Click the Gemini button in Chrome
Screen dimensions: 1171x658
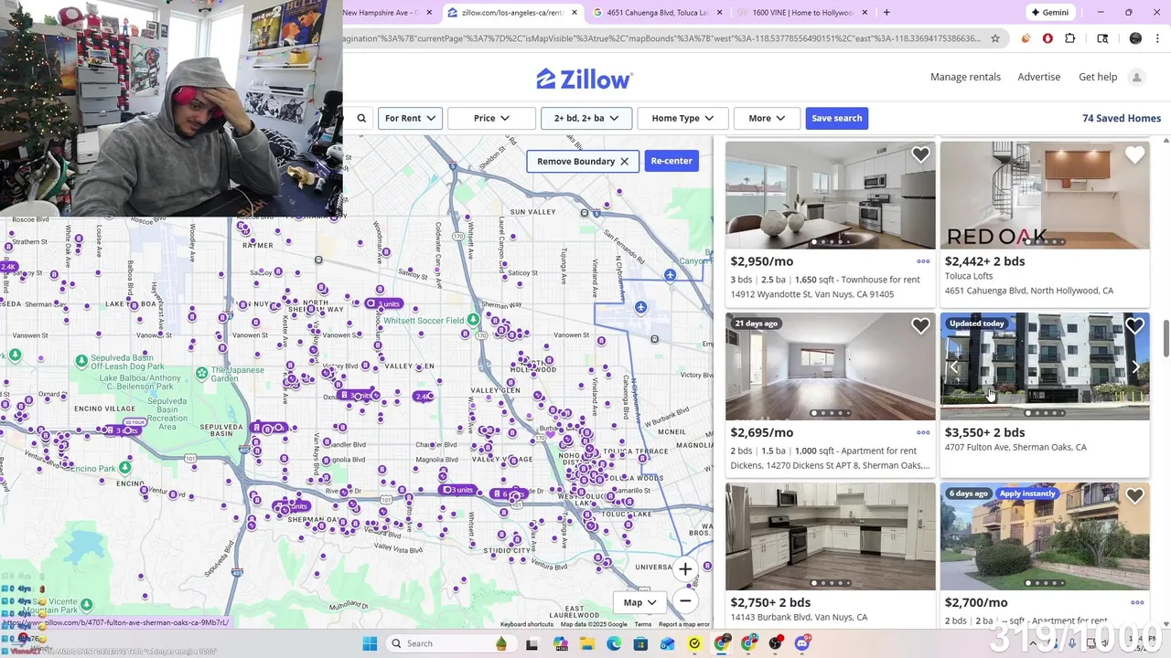coord(1049,13)
